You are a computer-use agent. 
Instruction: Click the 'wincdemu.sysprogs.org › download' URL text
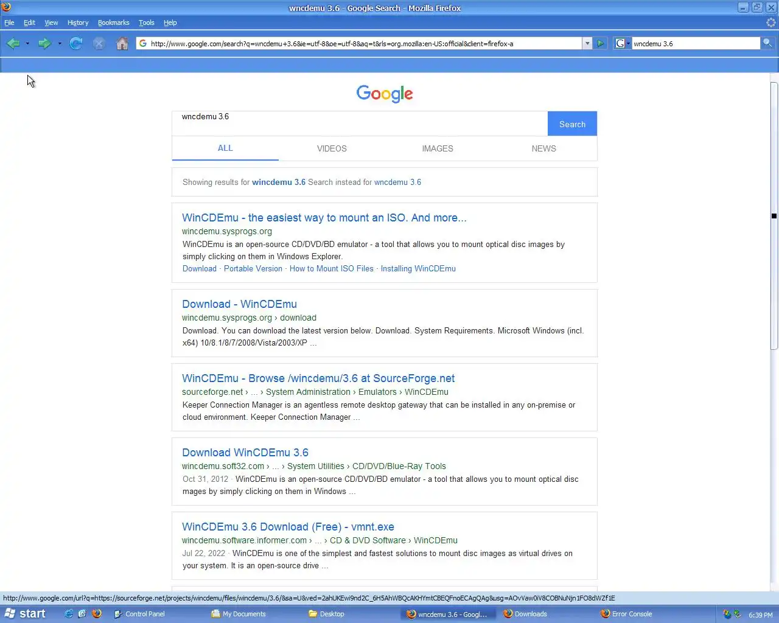249,318
